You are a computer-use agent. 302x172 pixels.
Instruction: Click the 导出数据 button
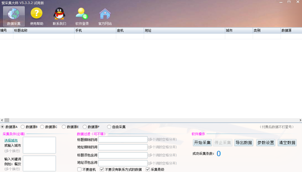[x=244, y=143]
